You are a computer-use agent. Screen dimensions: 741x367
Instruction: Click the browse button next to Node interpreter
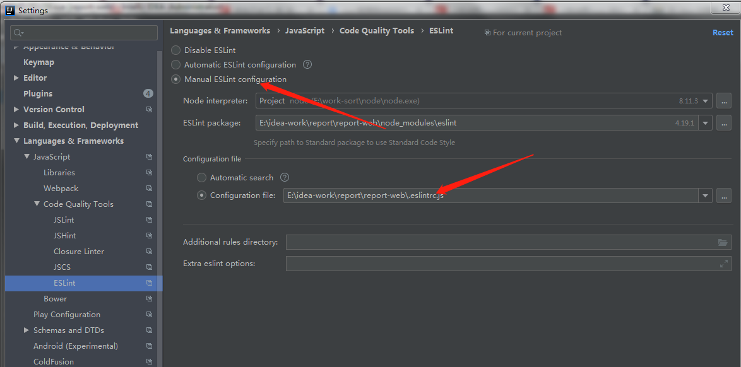pyautogui.click(x=723, y=101)
